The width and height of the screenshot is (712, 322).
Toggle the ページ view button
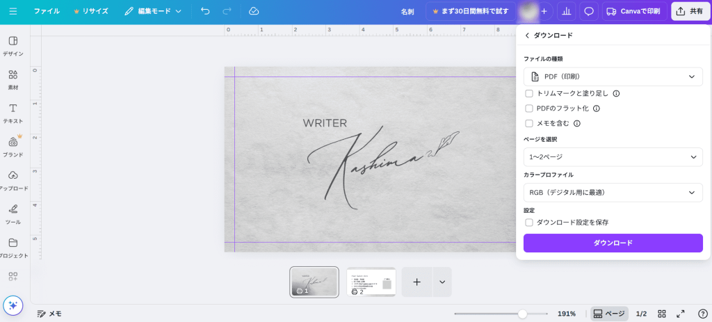tap(609, 314)
